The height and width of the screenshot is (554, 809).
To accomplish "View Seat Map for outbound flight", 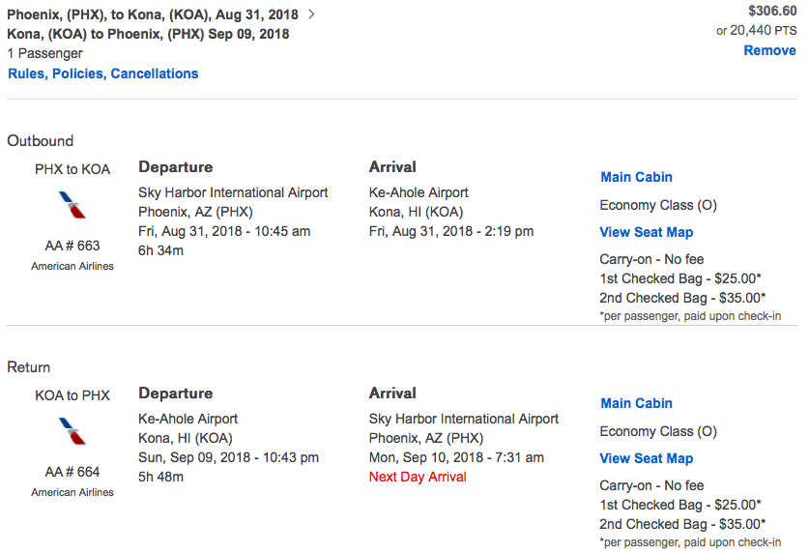I will coord(646,232).
